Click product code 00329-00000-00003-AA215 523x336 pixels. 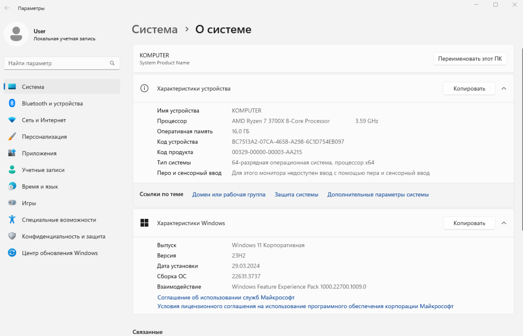point(267,152)
